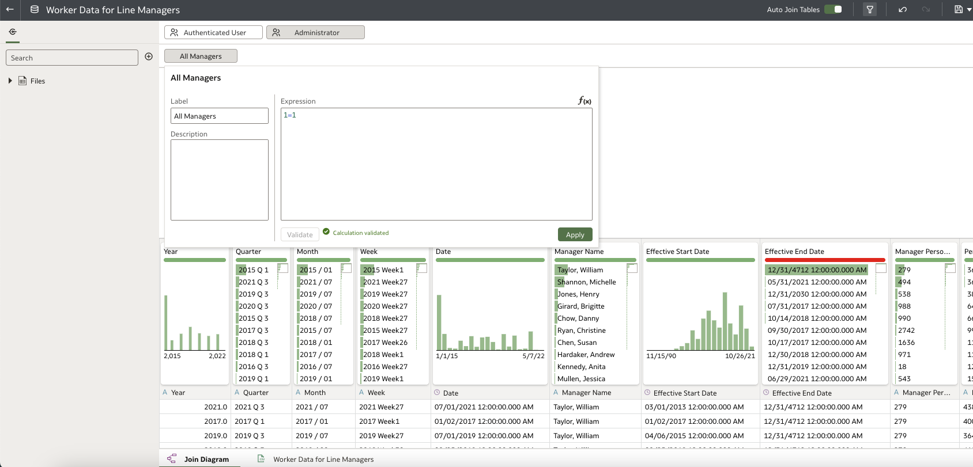Select the Files folder item
Image resolution: width=973 pixels, height=467 pixels.
click(32, 81)
